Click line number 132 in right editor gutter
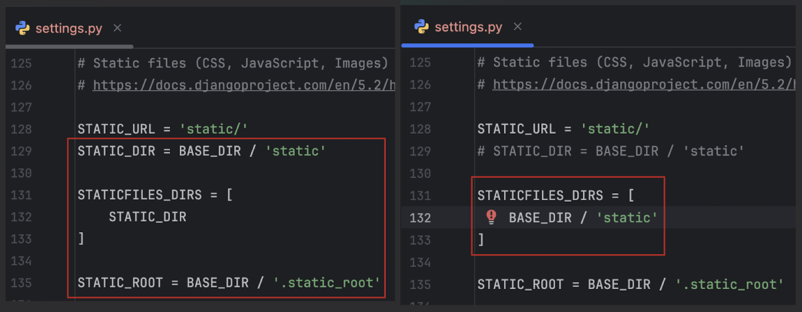 pyautogui.click(x=420, y=218)
